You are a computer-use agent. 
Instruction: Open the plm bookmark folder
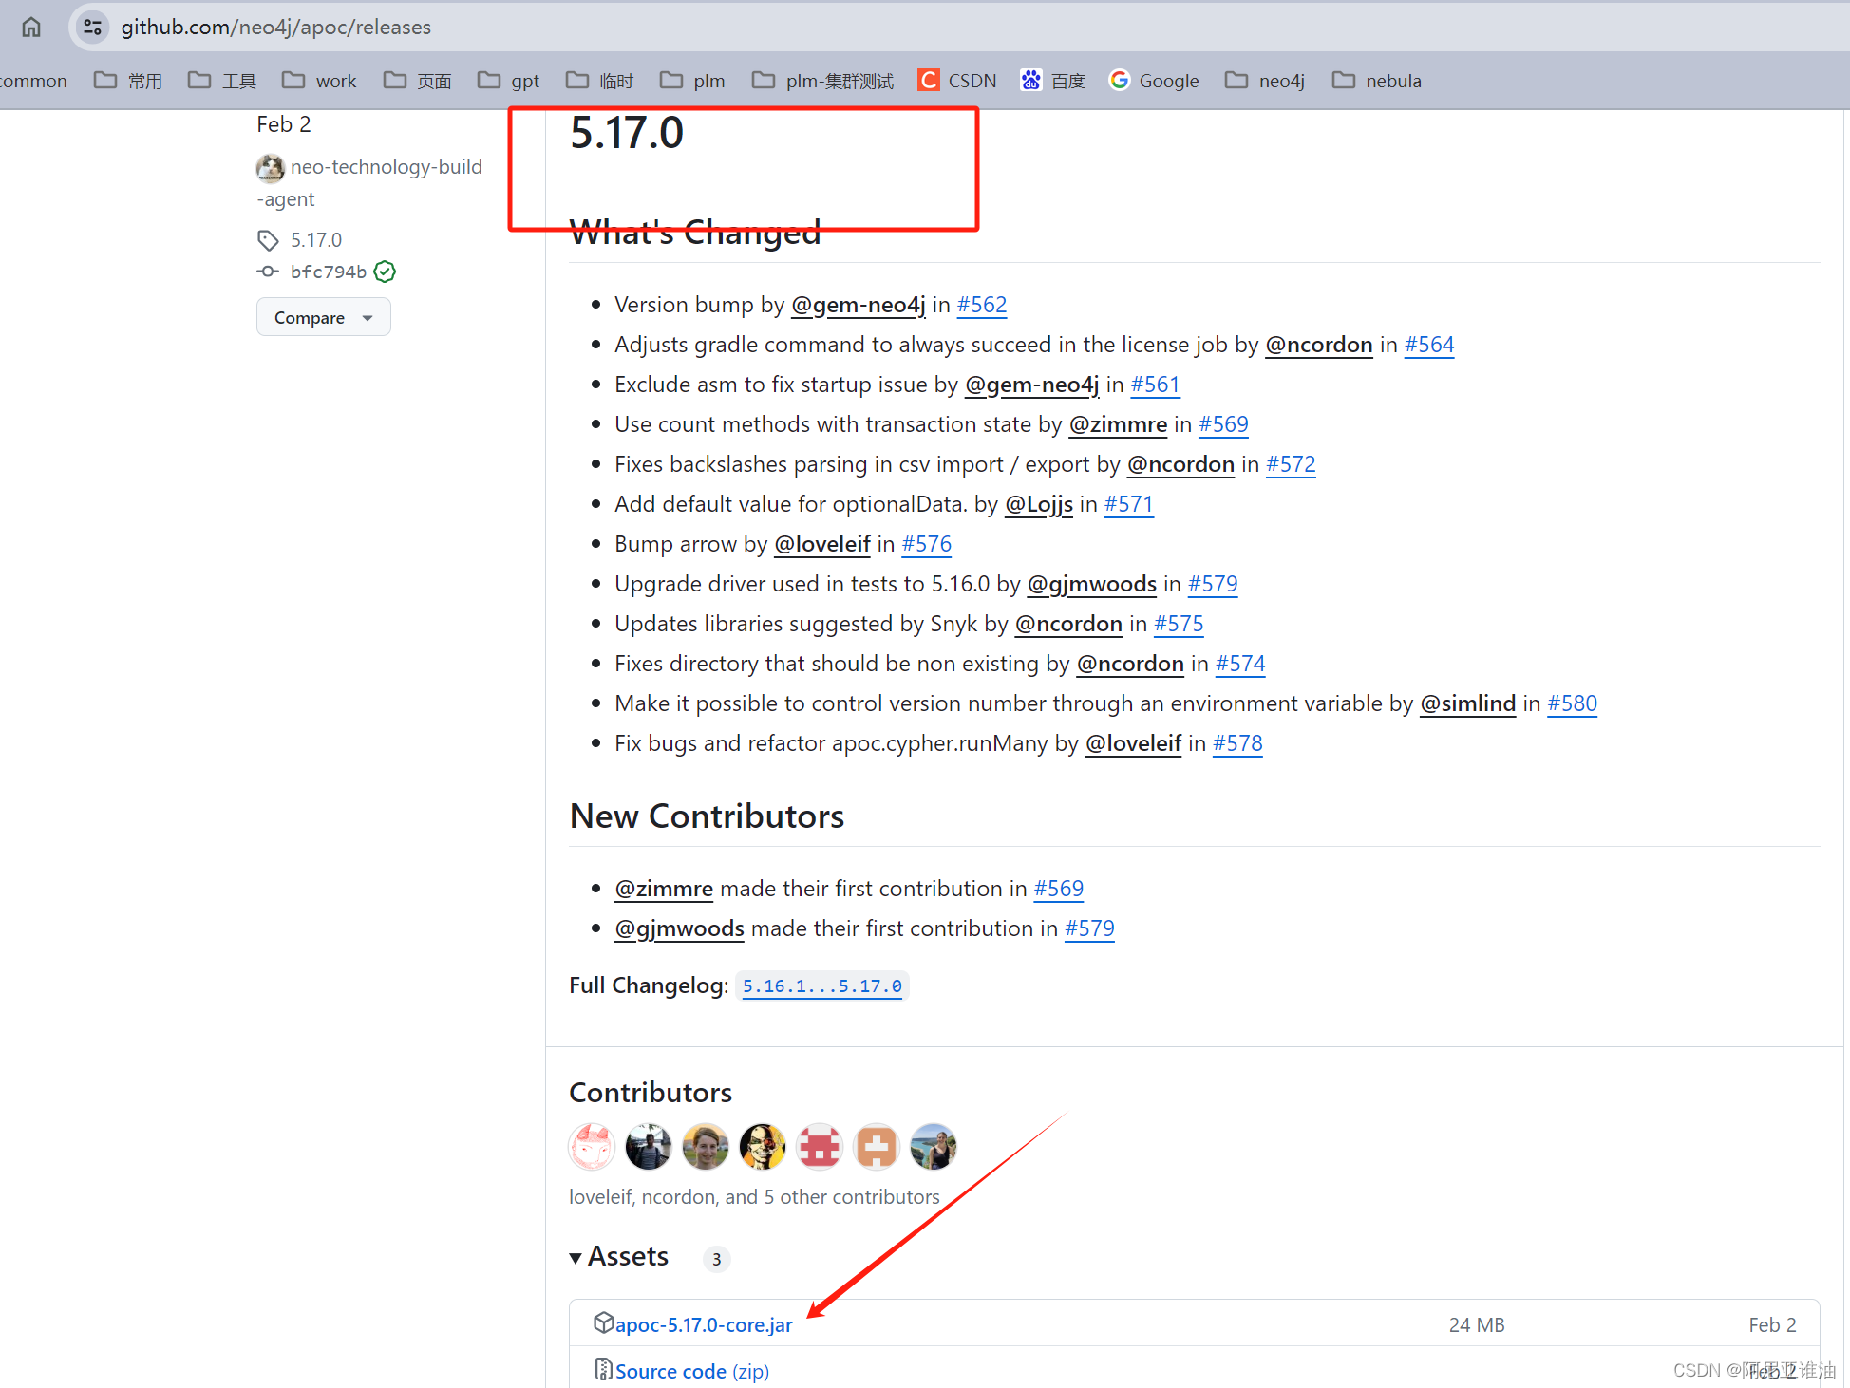pyautogui.click(x=692, y=81)
